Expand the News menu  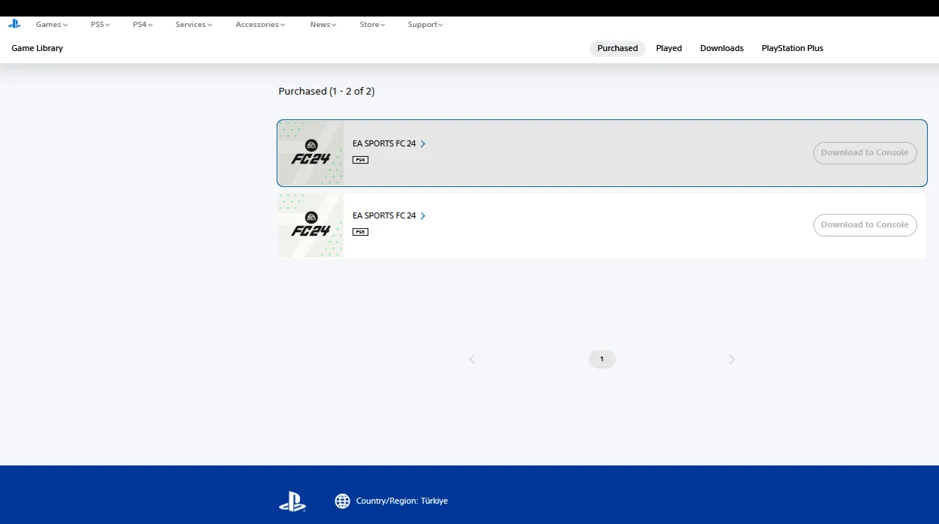point(323,25)
